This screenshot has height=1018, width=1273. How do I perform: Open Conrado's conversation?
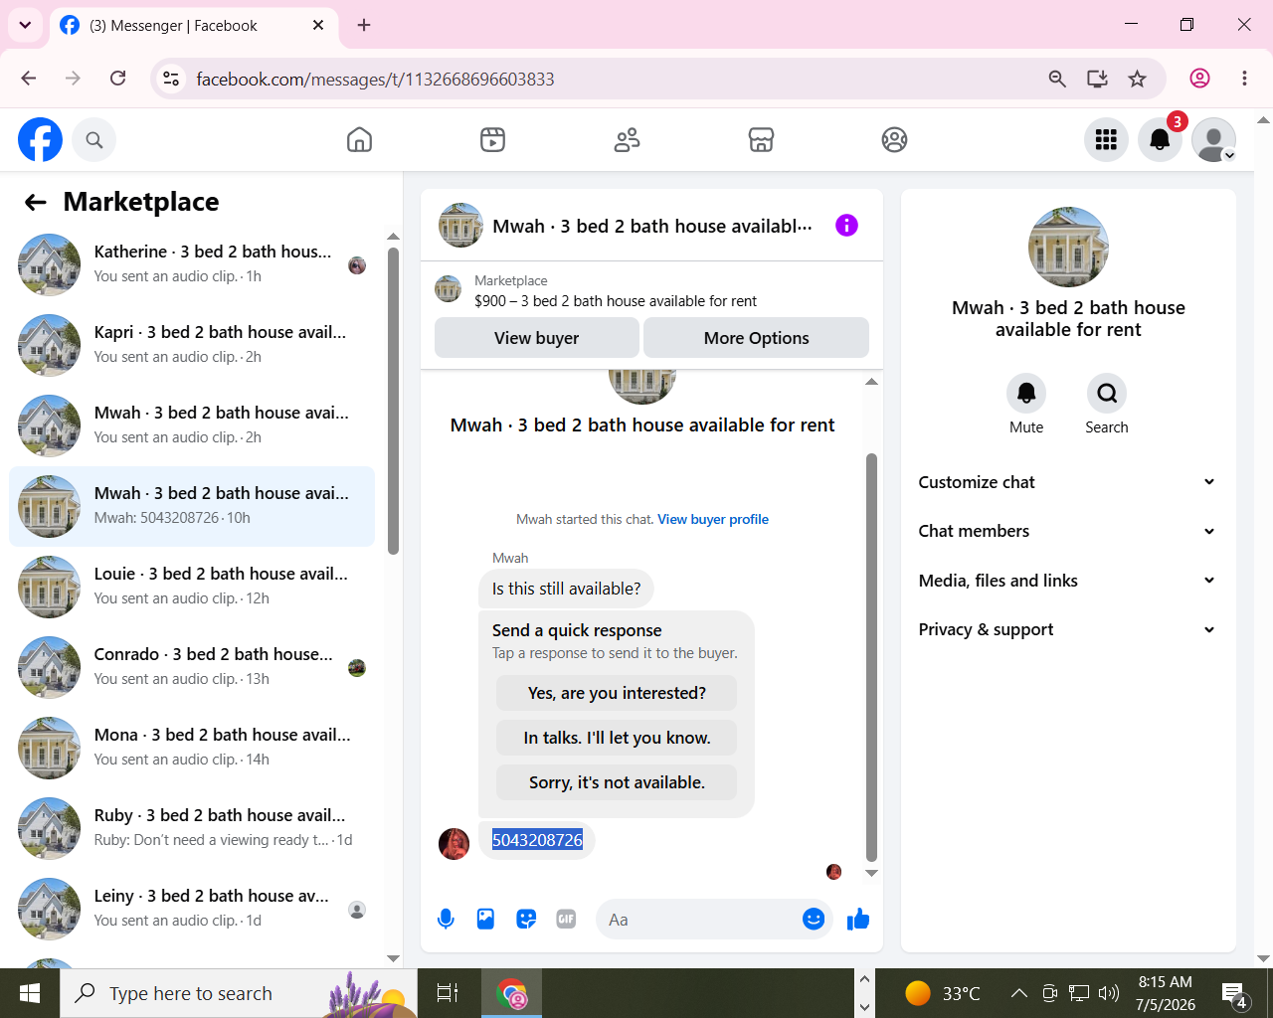click(192, 667)
